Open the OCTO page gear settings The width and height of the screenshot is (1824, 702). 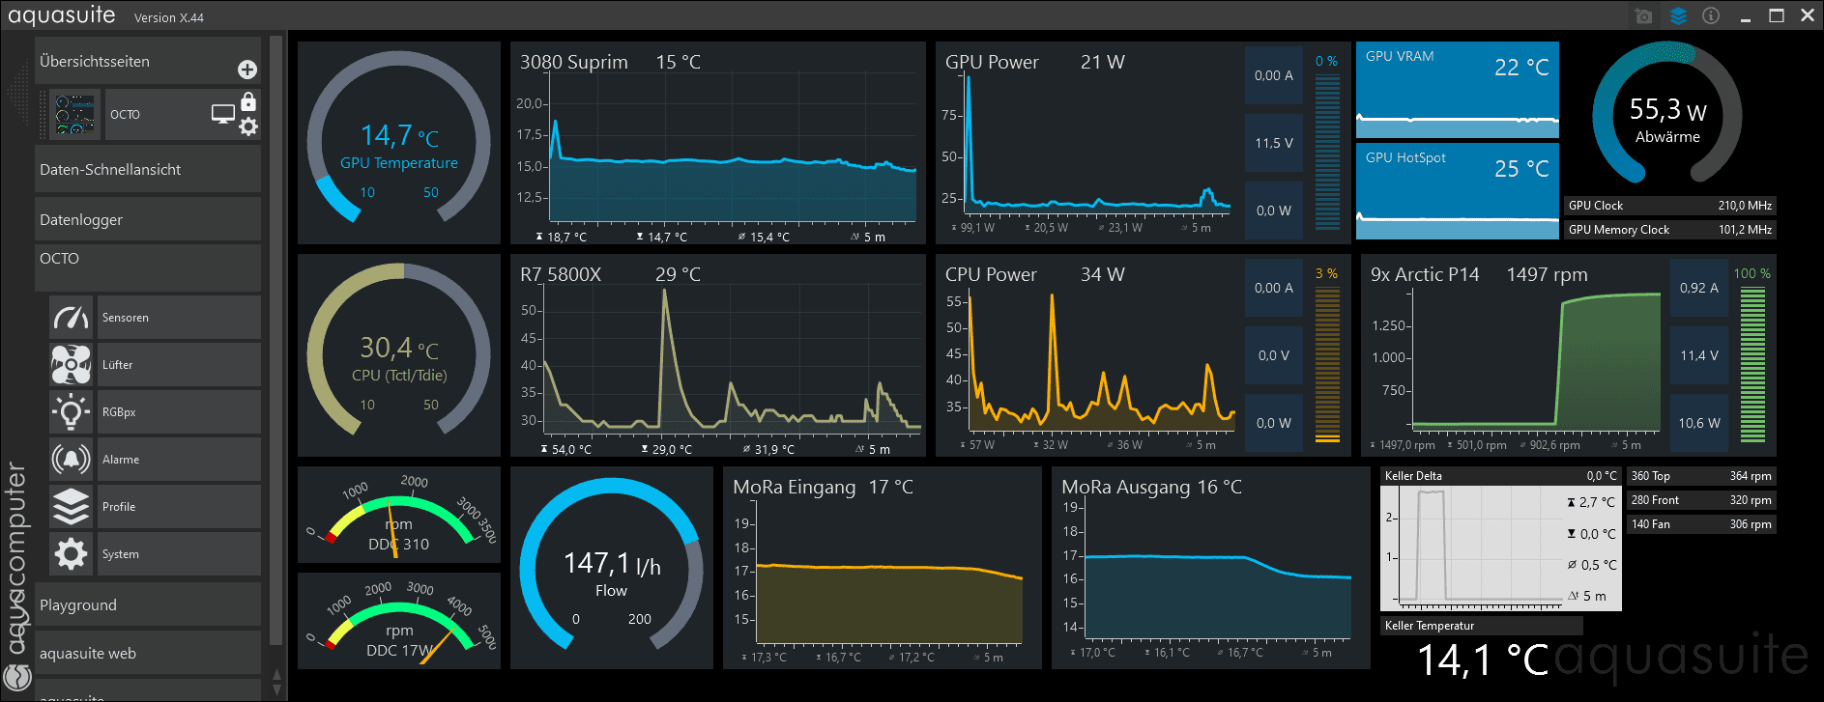pyautogui.click(x=248, y=126)
